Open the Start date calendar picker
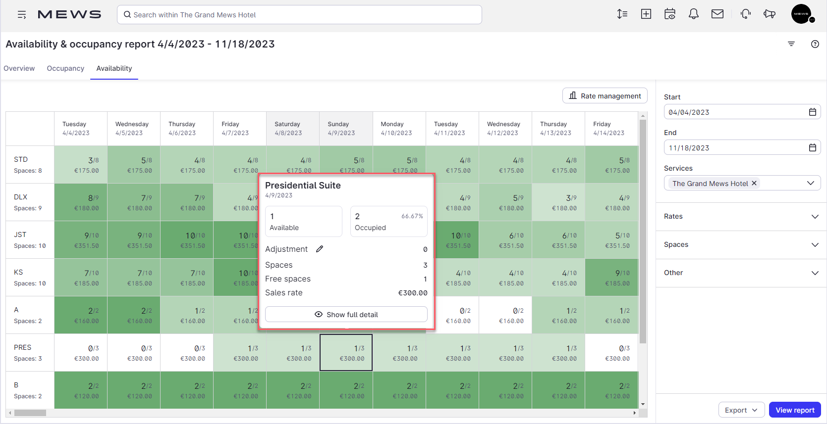This screenshot has width=827, height=424. (x=812, y=112)
